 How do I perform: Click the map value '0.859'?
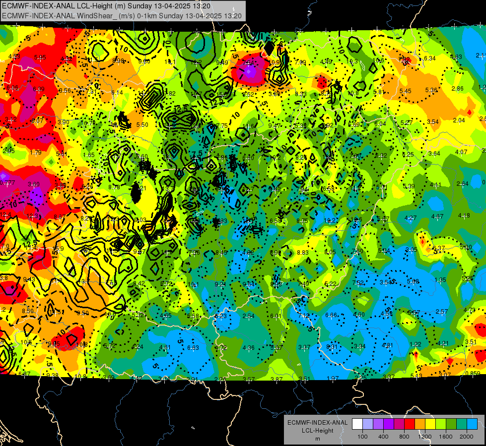click(473, 373)
